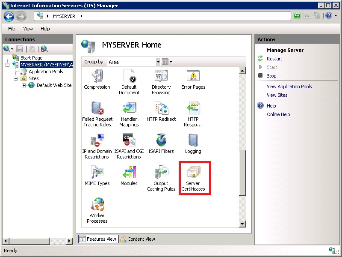Open Handler Mappings feature
Image resolution: width=342 pixels, height=257 pixels.
[x=129, y=114]
